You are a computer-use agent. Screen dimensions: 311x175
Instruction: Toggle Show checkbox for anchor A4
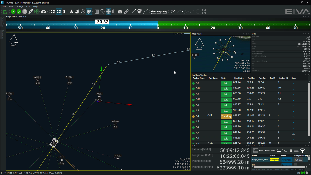[x=294, y=116]
